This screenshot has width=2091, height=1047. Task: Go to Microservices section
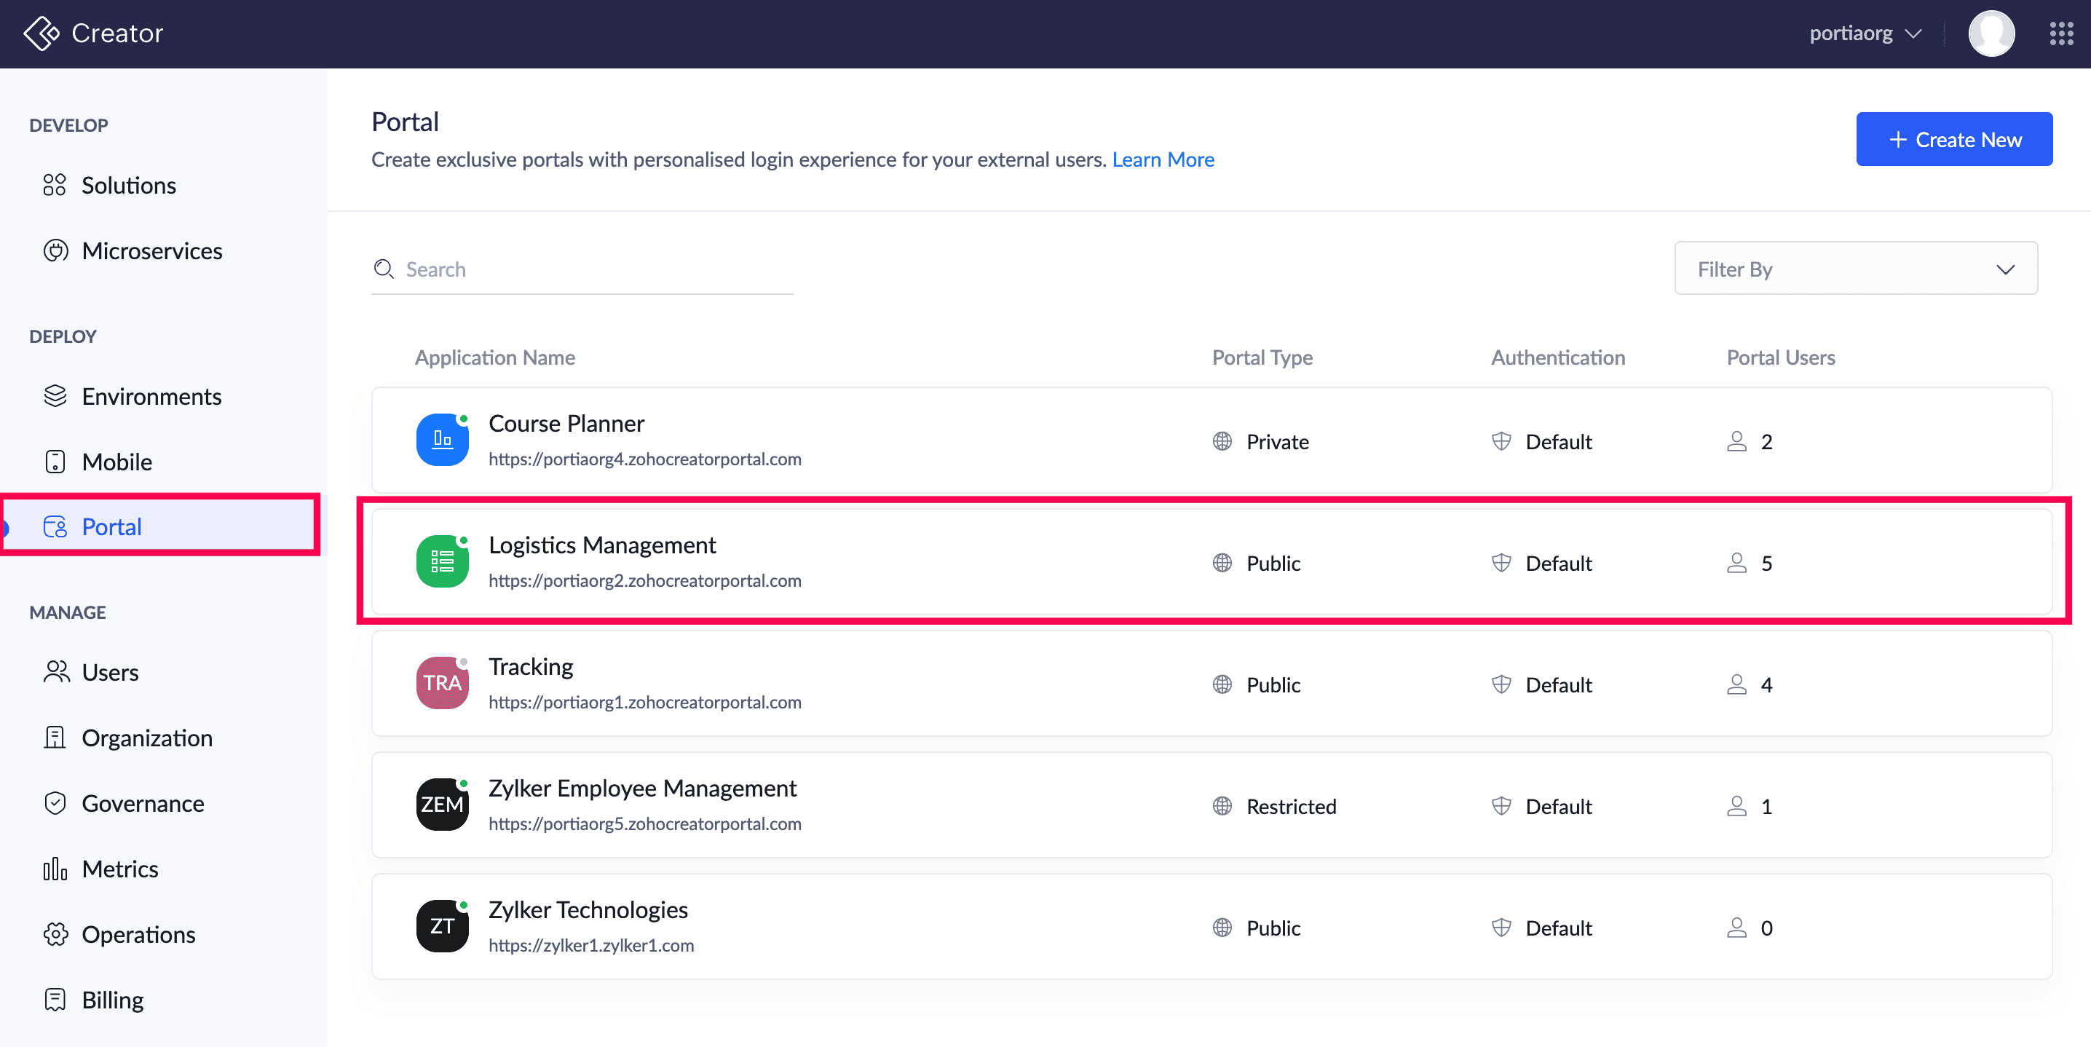[151, 250]
